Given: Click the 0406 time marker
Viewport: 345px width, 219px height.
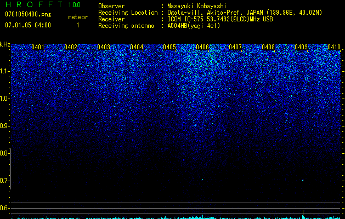Looking at the screenshot, I should [202, 47].
